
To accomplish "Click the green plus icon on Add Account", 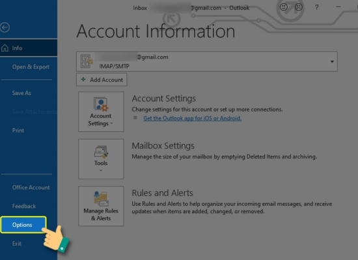I will tap(83, 79).
